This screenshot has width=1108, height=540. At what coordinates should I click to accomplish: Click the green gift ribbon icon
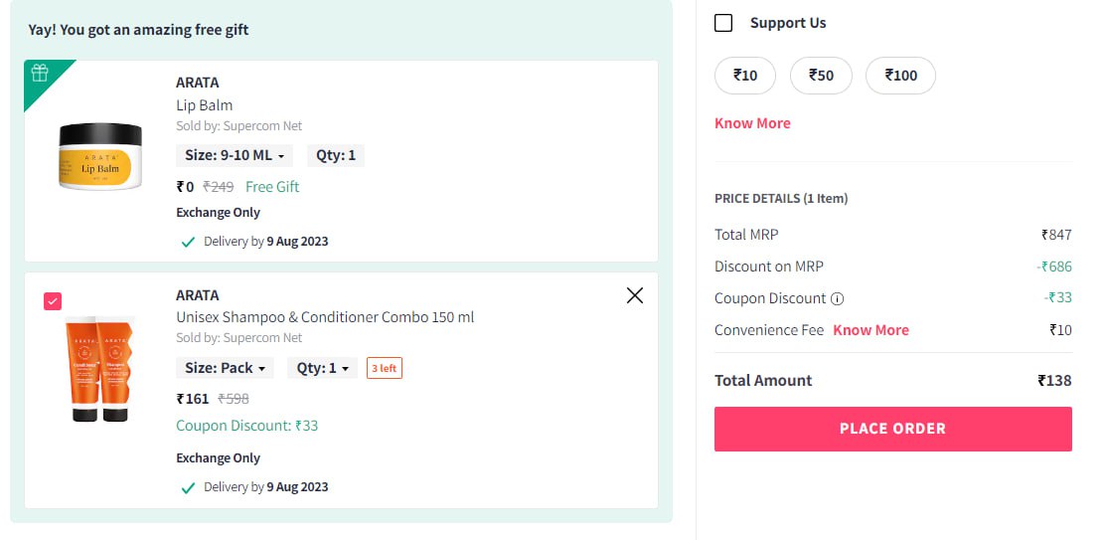pos(40,73)
